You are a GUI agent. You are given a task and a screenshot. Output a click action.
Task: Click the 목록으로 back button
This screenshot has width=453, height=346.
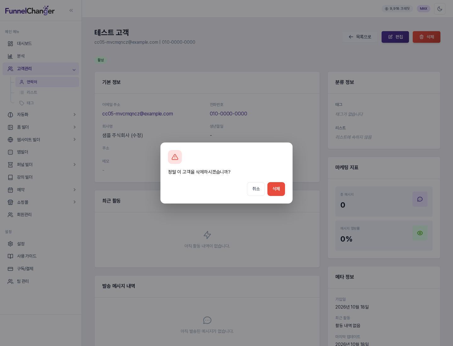point(360,37)
